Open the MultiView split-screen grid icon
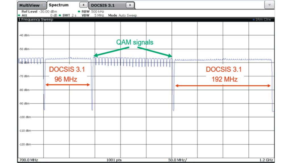This screenshot has height=163, width=291. [x=43, y=5]
